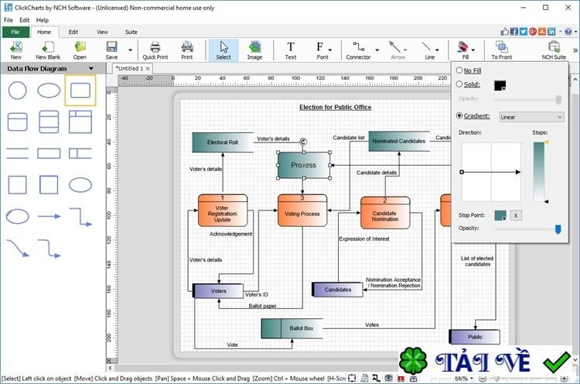Expand the Save dropdown arrow
580x384 pixels.
point(130,50)
